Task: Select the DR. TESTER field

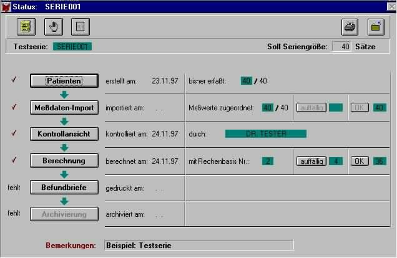Action: coord(266,134)
